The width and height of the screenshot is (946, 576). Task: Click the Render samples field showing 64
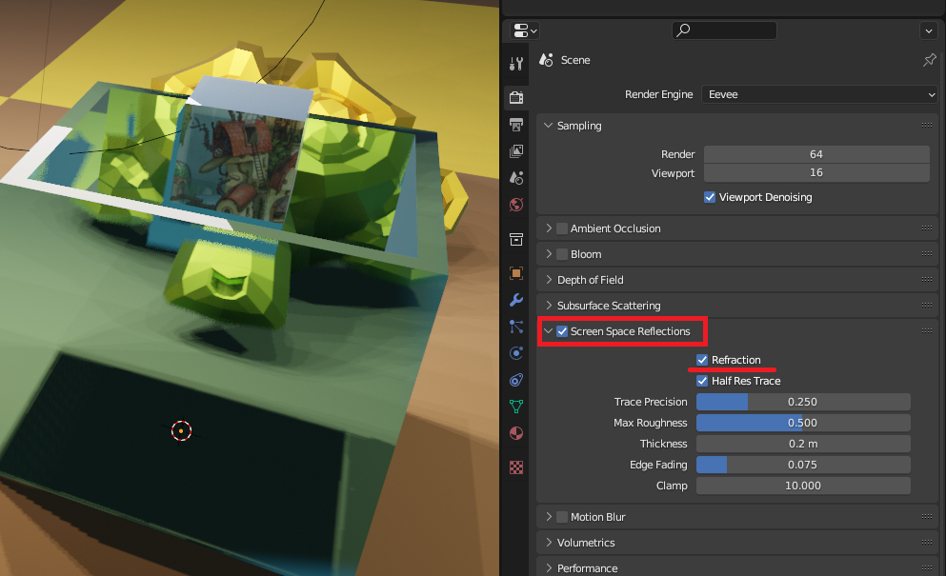pos(816,154)
